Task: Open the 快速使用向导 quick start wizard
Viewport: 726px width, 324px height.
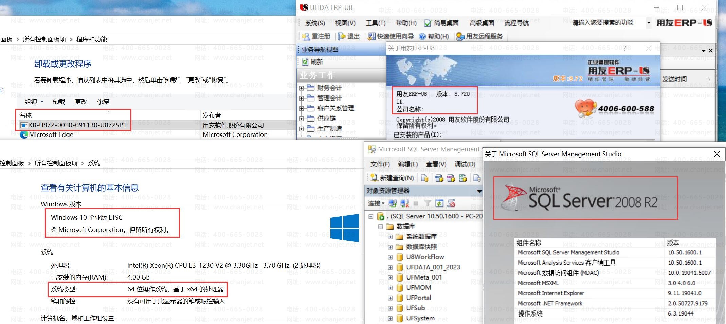Action: (x=391, y=36)
